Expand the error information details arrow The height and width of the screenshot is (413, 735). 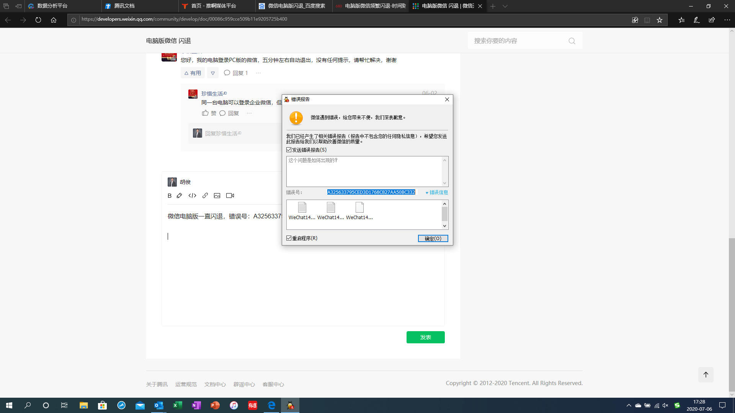(427, 193)
